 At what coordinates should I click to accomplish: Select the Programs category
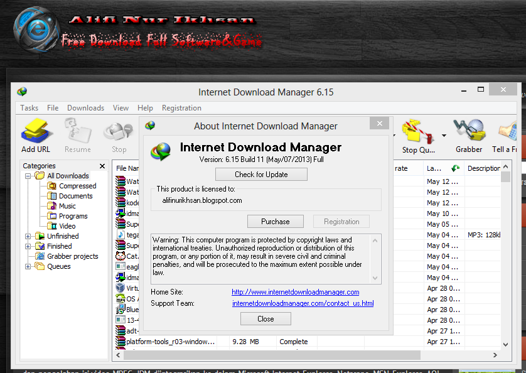tap(73, 216)
